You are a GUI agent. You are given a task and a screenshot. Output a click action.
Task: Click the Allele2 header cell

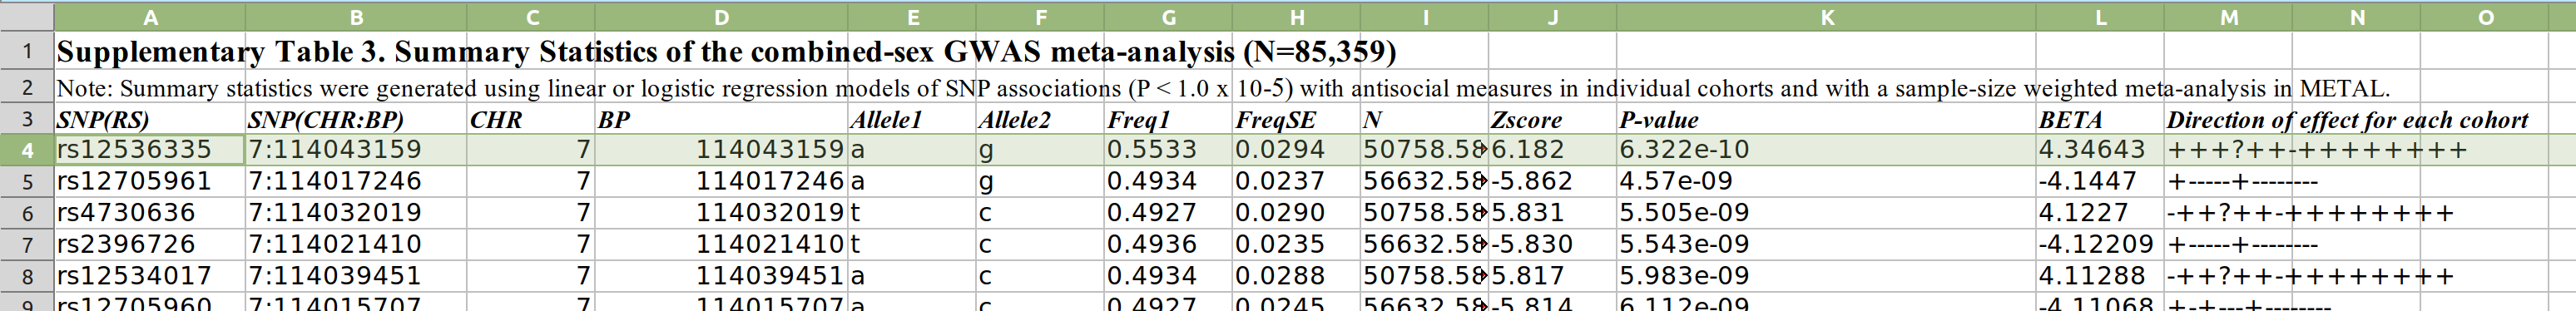pos(1040,120)
